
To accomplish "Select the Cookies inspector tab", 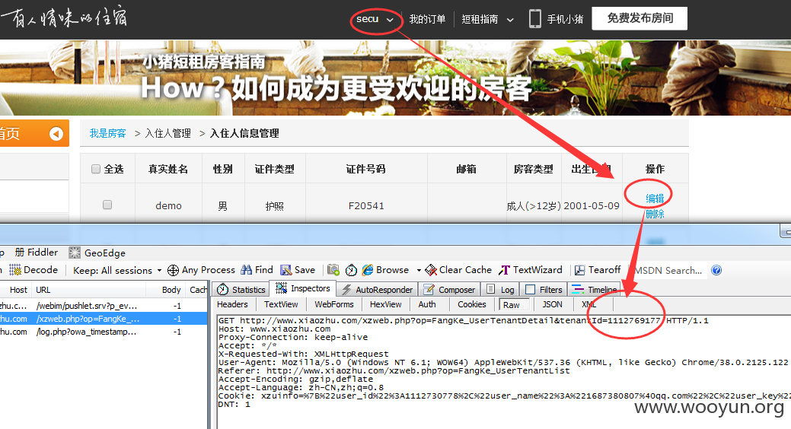I will pyautogui.click(x=472, y=304).
